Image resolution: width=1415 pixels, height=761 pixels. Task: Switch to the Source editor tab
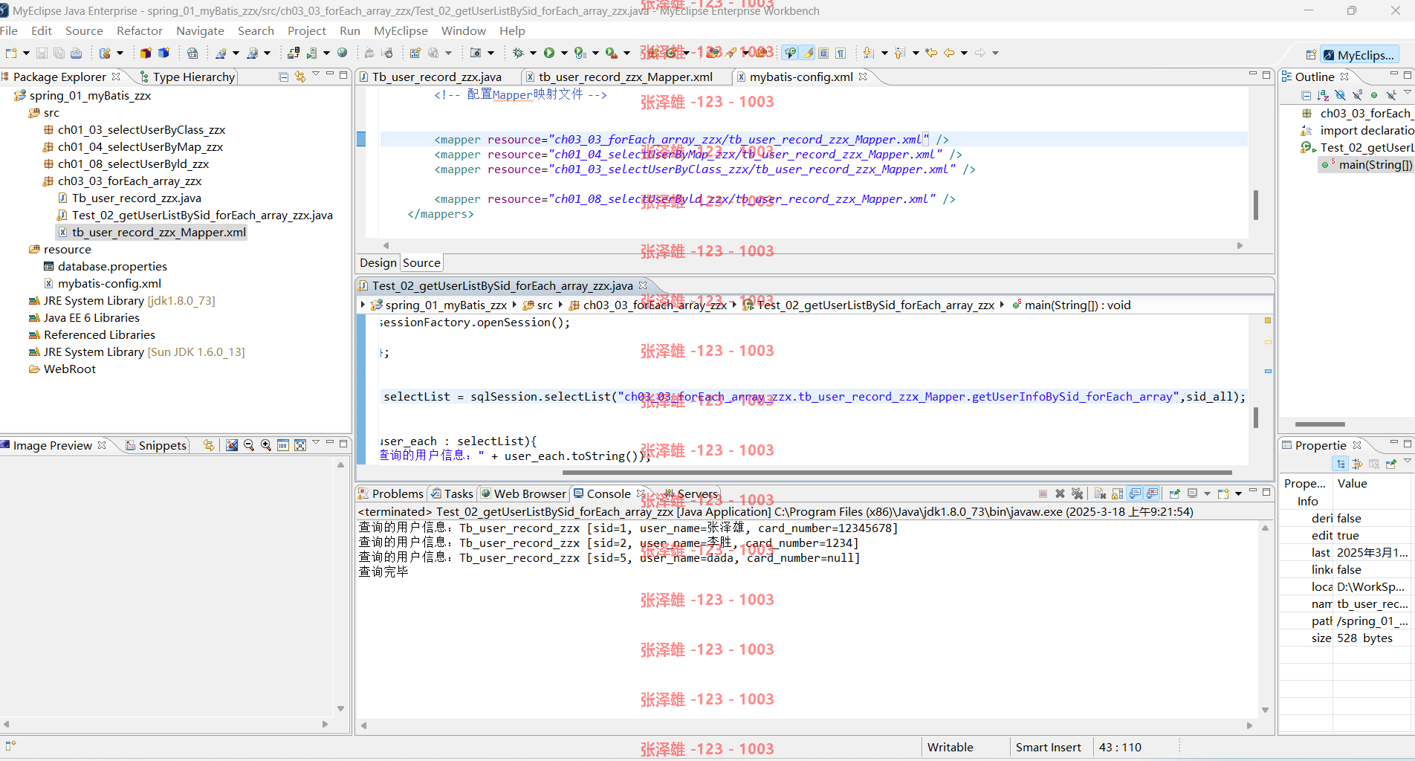(x=421, y=262)
